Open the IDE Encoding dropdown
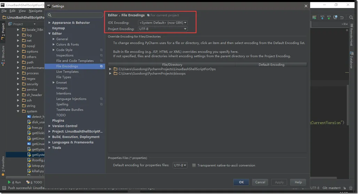Image resolution: width=358 pixels, height=194 pixels. click(163, 23)
